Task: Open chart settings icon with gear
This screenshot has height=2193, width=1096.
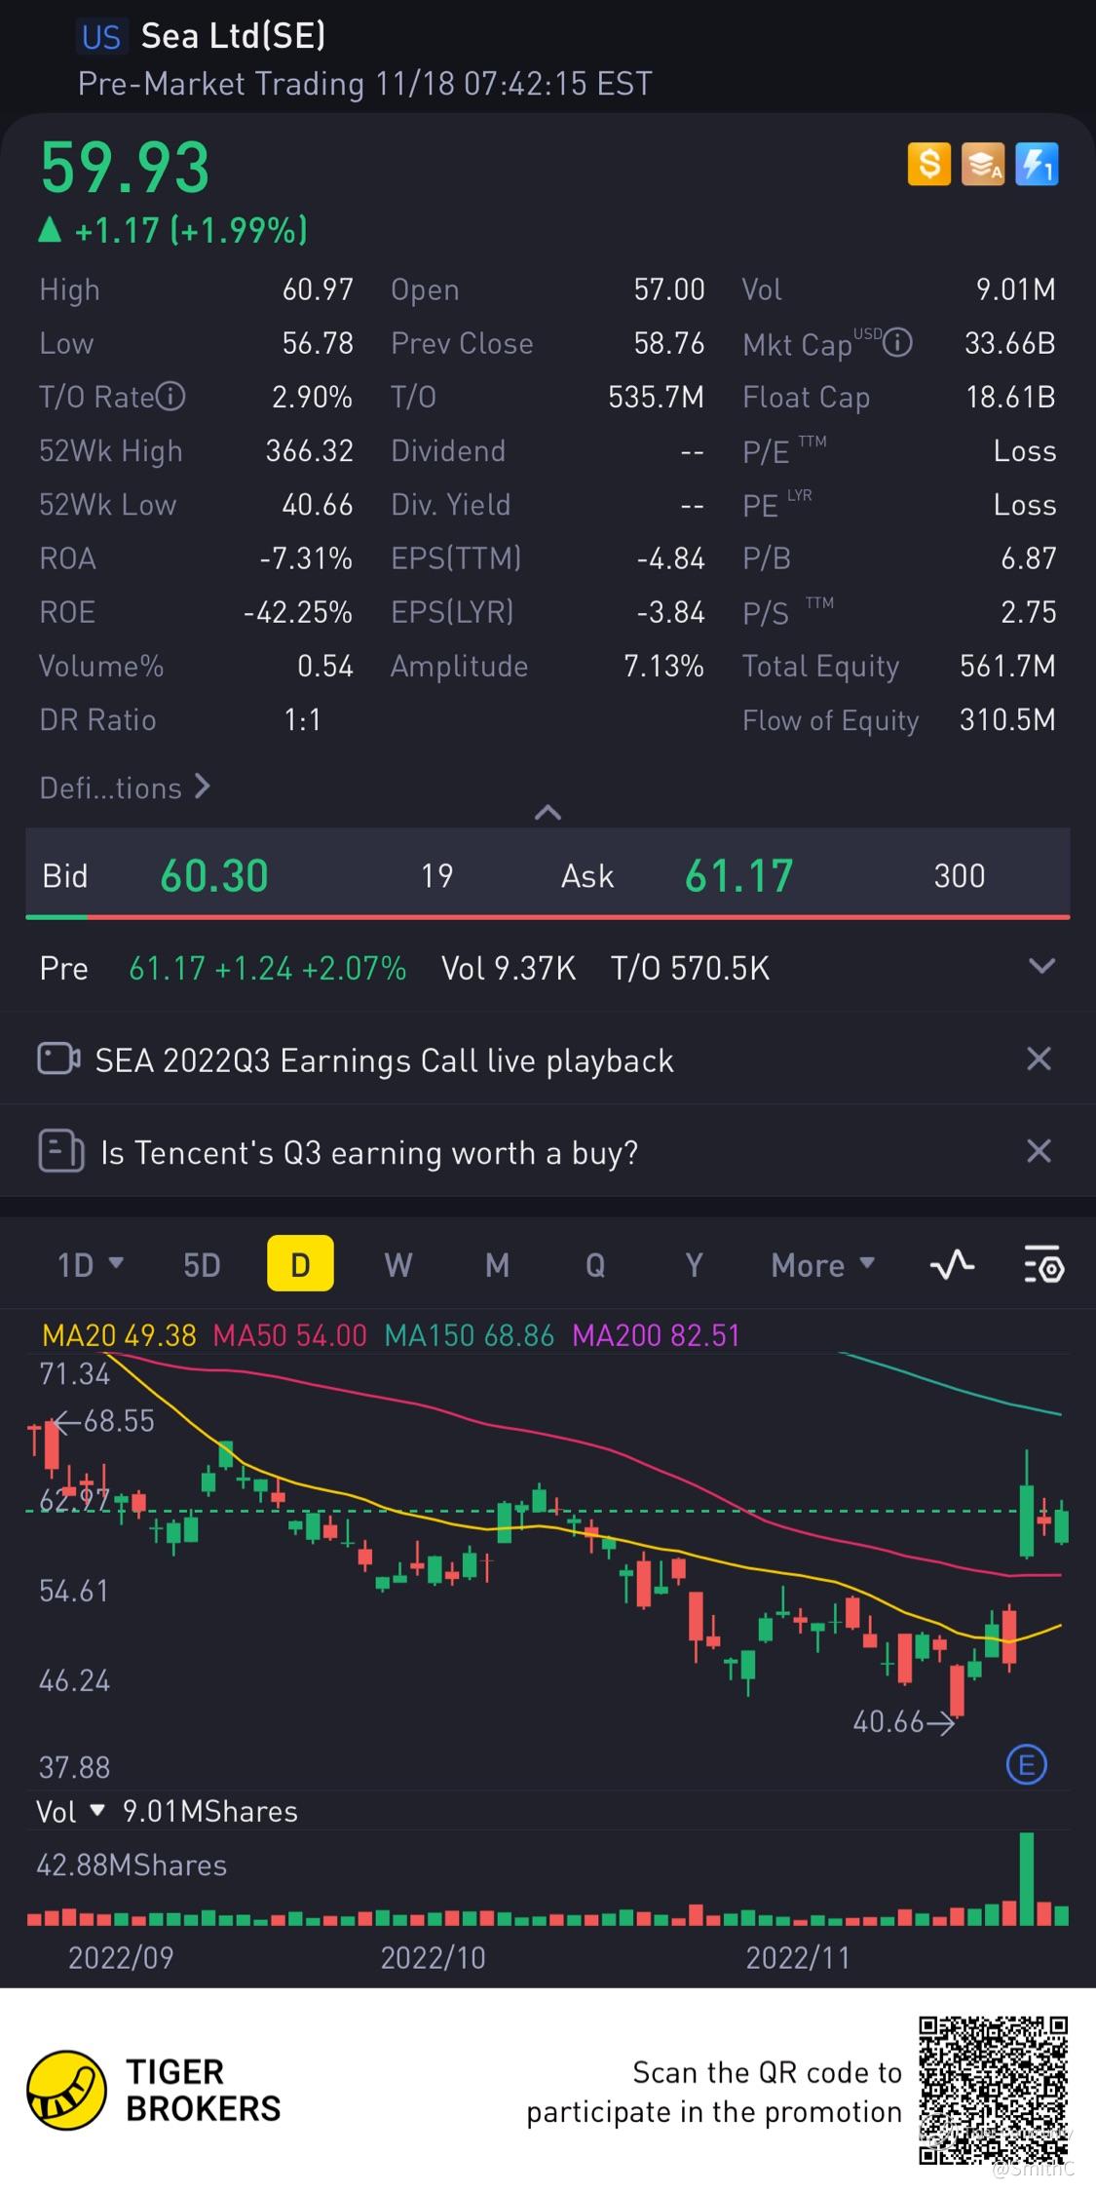Action: coord(1043,1264)
